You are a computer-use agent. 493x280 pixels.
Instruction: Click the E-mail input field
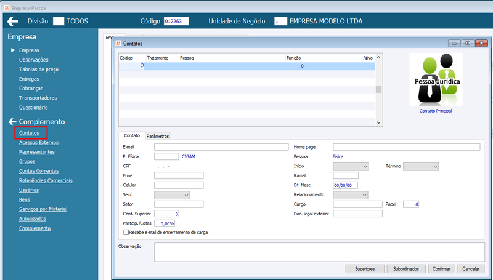[221, 147]
